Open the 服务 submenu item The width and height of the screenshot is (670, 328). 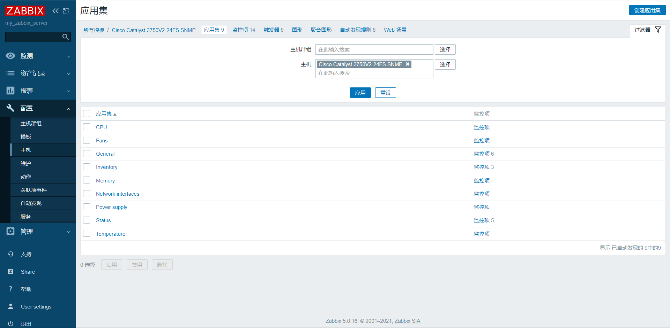(x=43, y=217)
